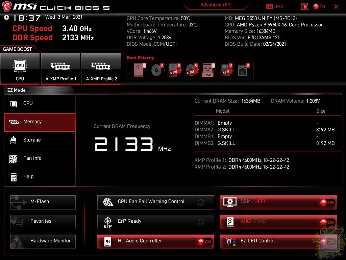Open the Fan Info section
This screenshot has width=346, height=260.
(x=40, y=158)
